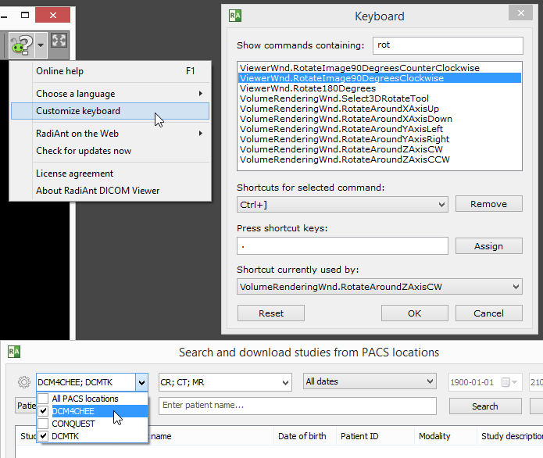The width and height of the screenshot is (543, 458).
Task: Open License agreement menu item
Action: pyautogui.click(x=110, y=174)
